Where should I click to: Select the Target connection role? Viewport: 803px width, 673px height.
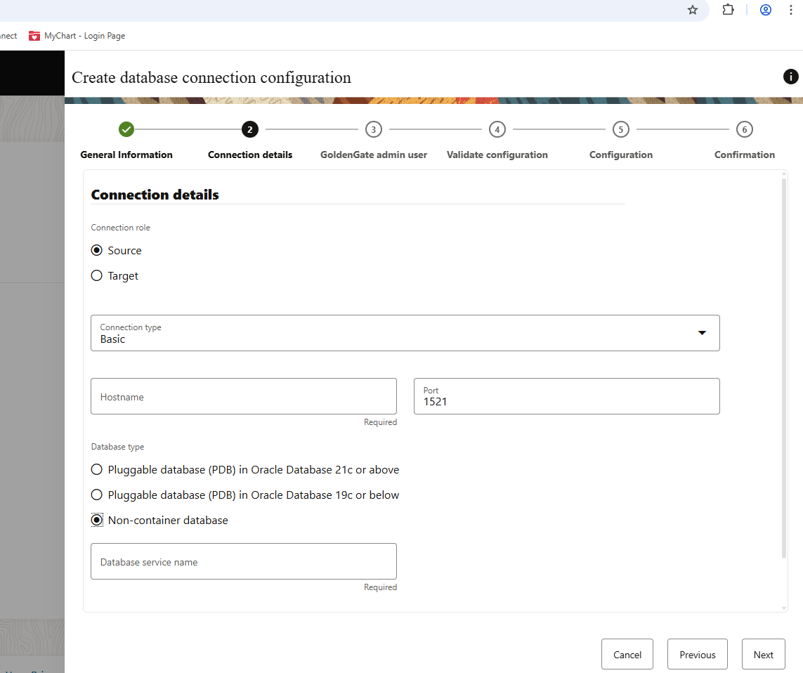[x=97, y=276]
